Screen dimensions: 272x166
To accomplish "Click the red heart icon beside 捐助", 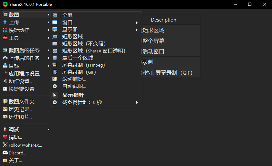I will click(x=5, y=137).
